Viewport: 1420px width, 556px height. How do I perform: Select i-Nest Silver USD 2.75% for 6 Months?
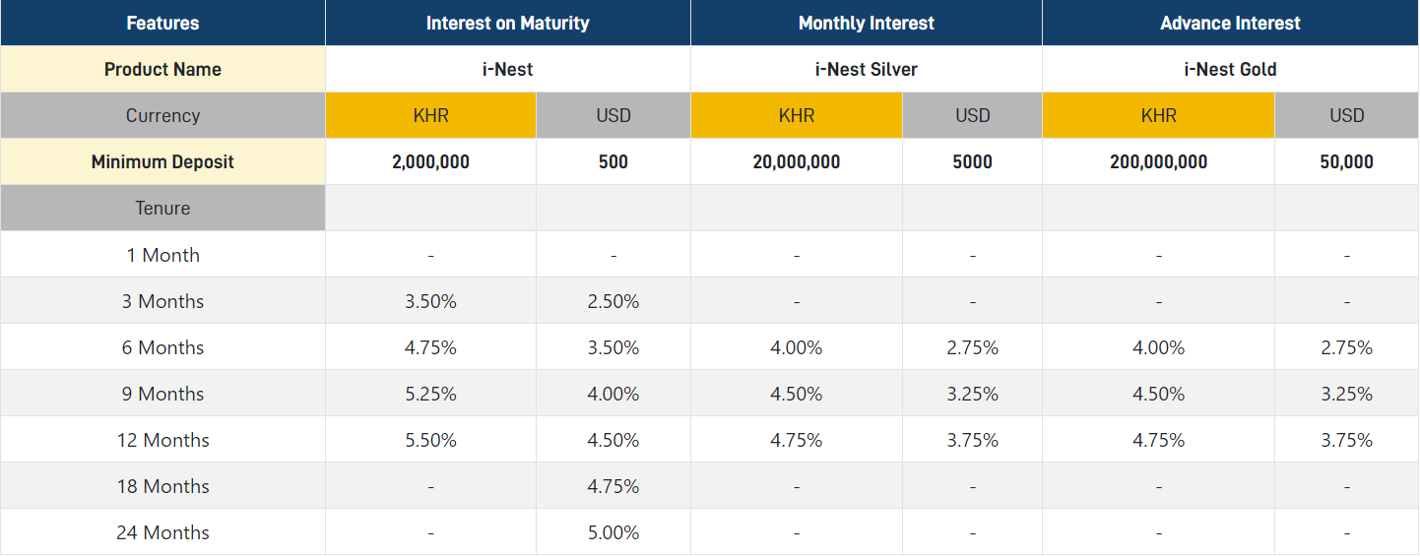tap(973, 347)
